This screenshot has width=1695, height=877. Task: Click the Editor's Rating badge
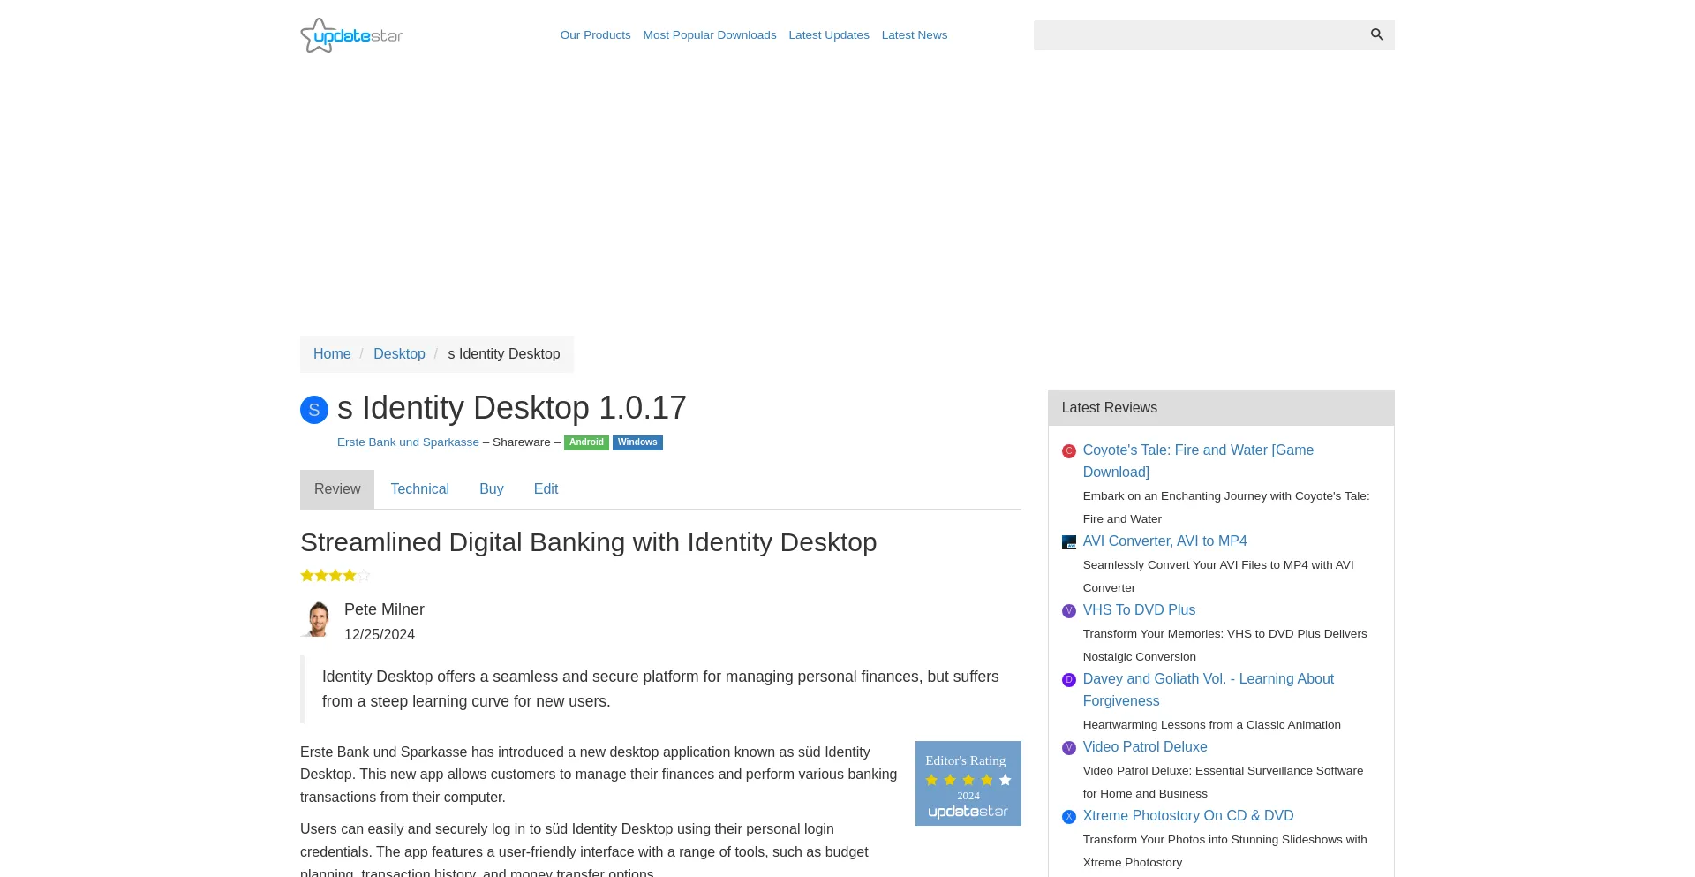[968, 783]
